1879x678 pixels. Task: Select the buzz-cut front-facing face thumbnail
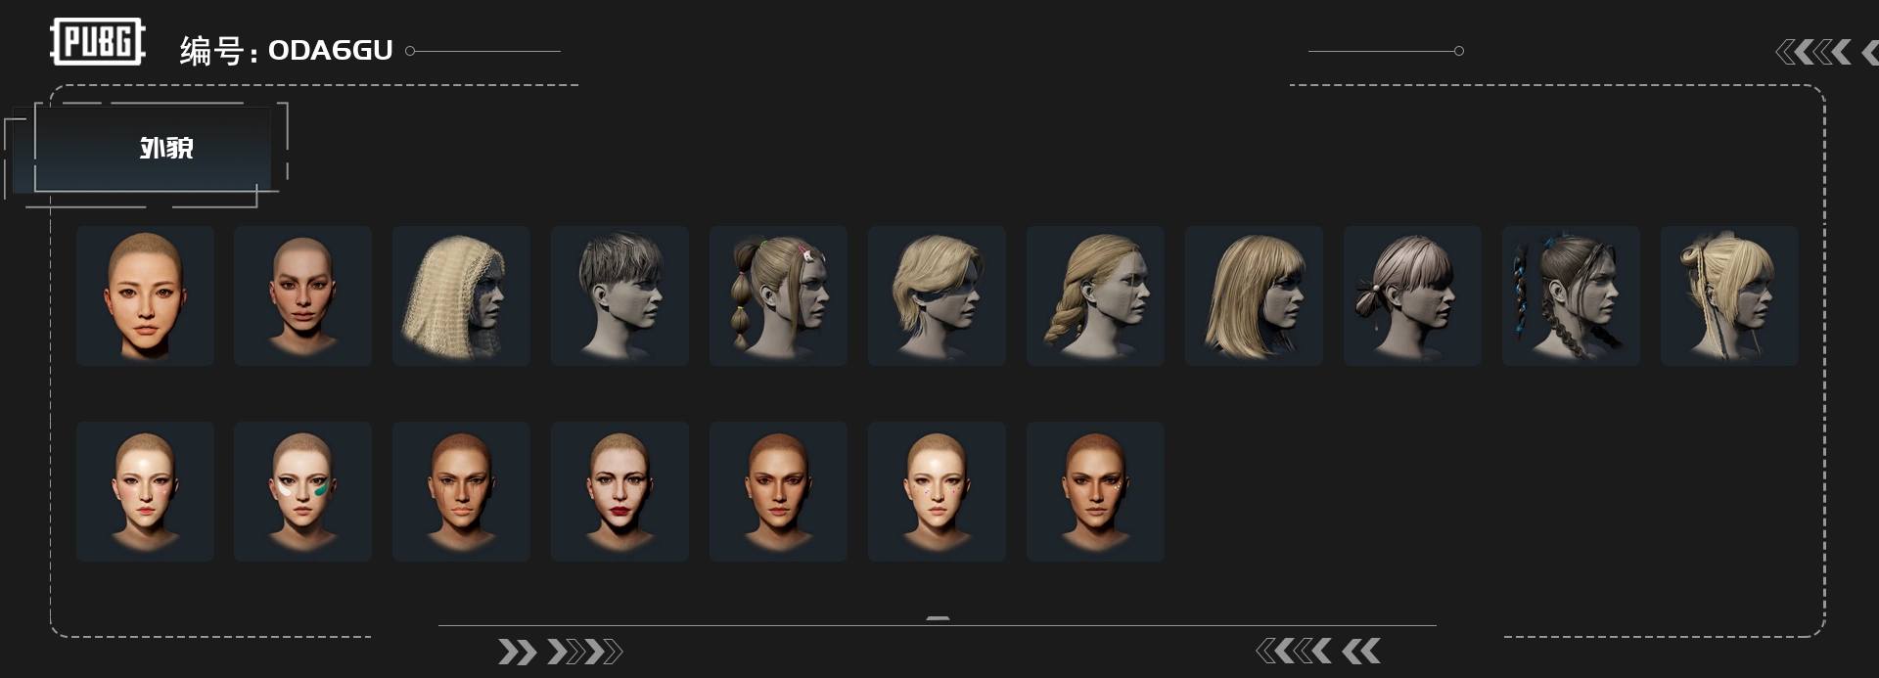145,295
